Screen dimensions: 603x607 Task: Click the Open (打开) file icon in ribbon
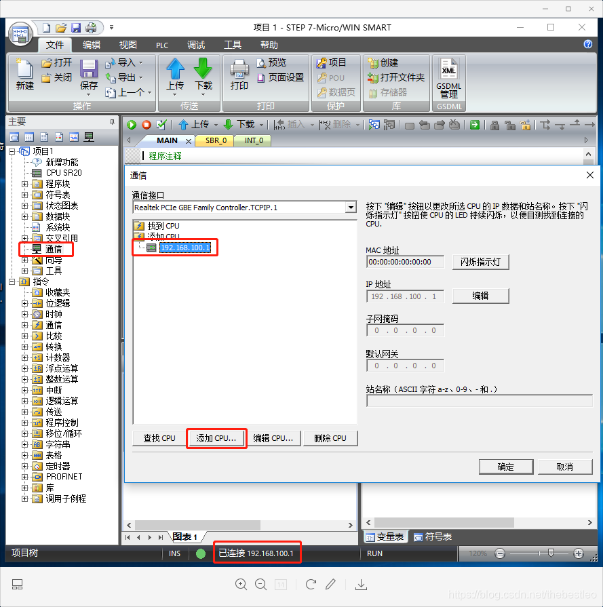click(47, 62)
